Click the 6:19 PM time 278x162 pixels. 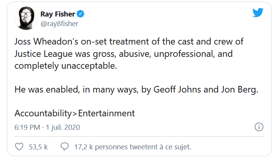[x=26, y=127]
